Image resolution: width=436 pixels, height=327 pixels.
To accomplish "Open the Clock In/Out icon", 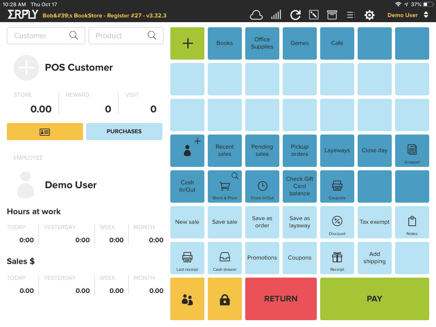I will 262,186.
